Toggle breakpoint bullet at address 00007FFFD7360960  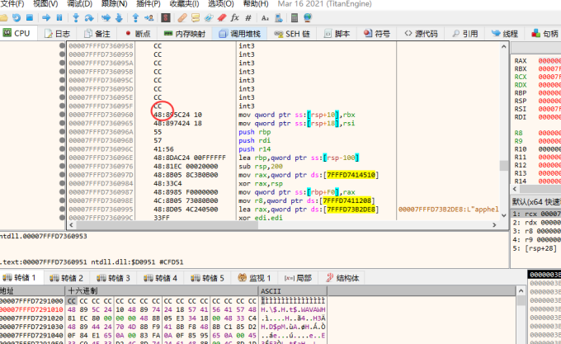point(62,115)
